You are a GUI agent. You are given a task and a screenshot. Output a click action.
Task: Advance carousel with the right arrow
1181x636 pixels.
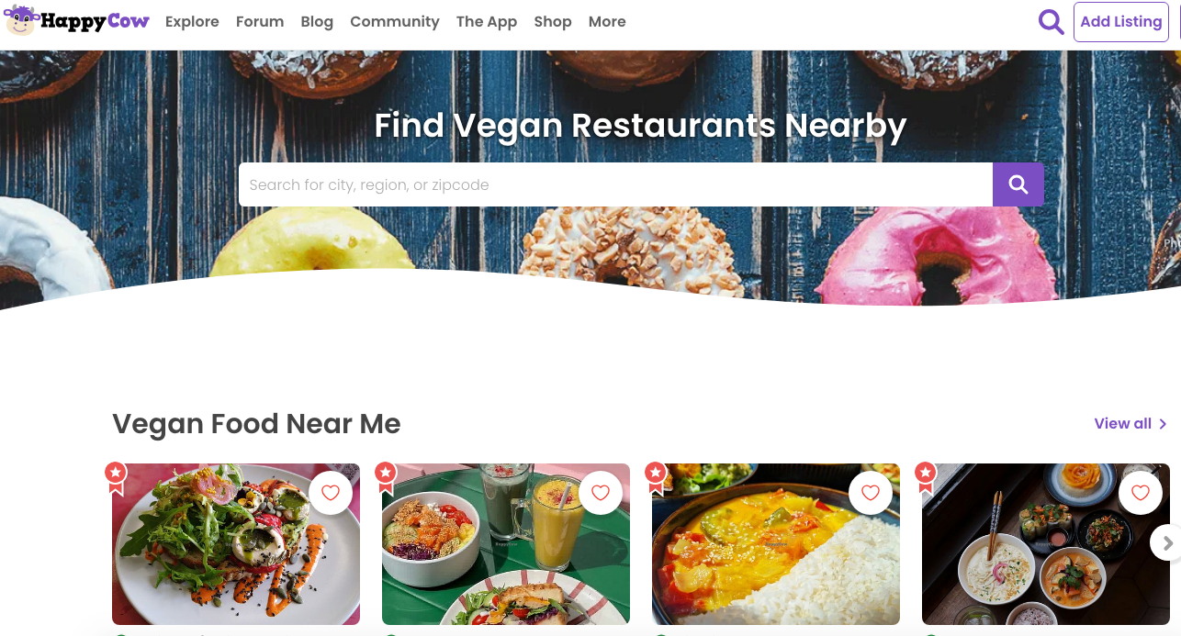(x=1166, y=542)
